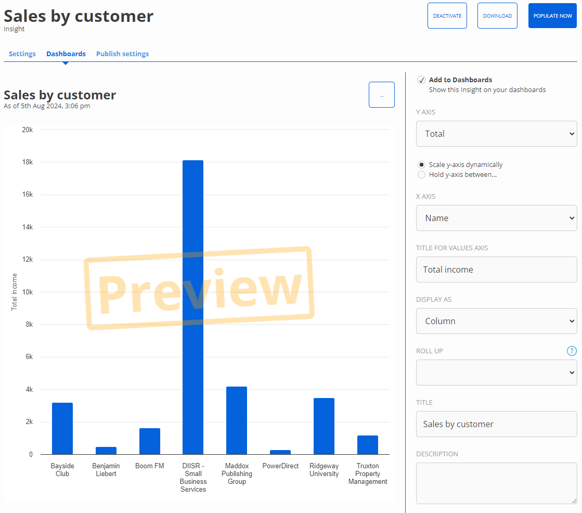This screenshot has height=513, width=582.
Task: Click the Title for Values Axis field
Action: (x=496, y=270)
